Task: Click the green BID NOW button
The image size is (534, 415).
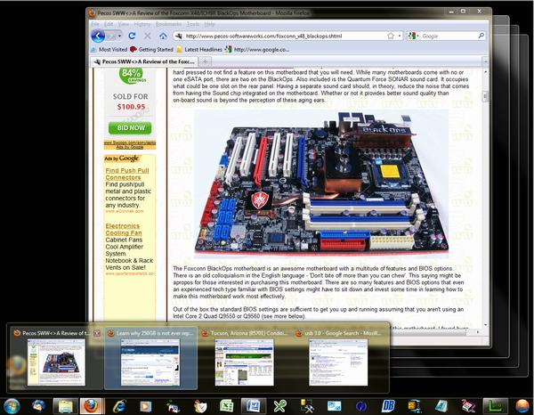Action: point(130,127)
